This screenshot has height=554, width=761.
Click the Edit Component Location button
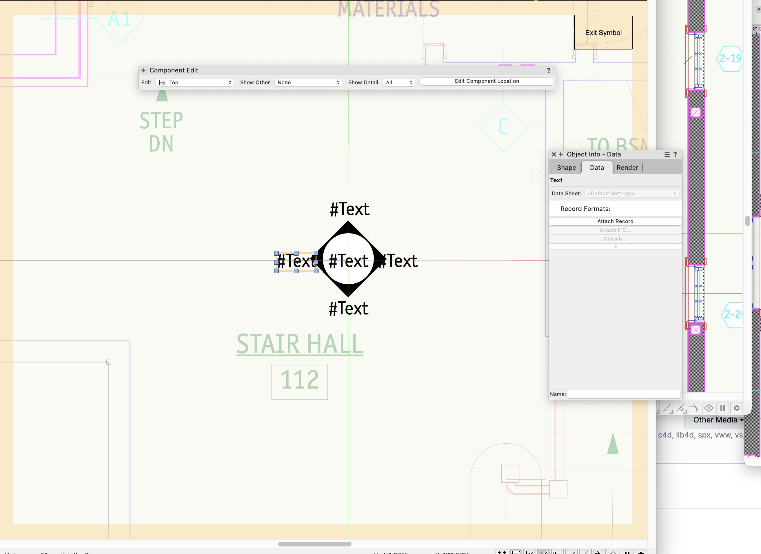(487, 81)
